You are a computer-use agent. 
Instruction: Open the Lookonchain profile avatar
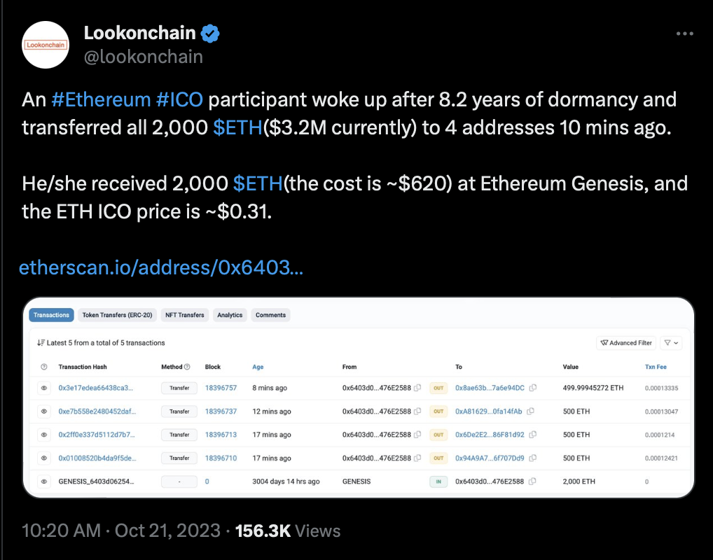tap(46, 44)
